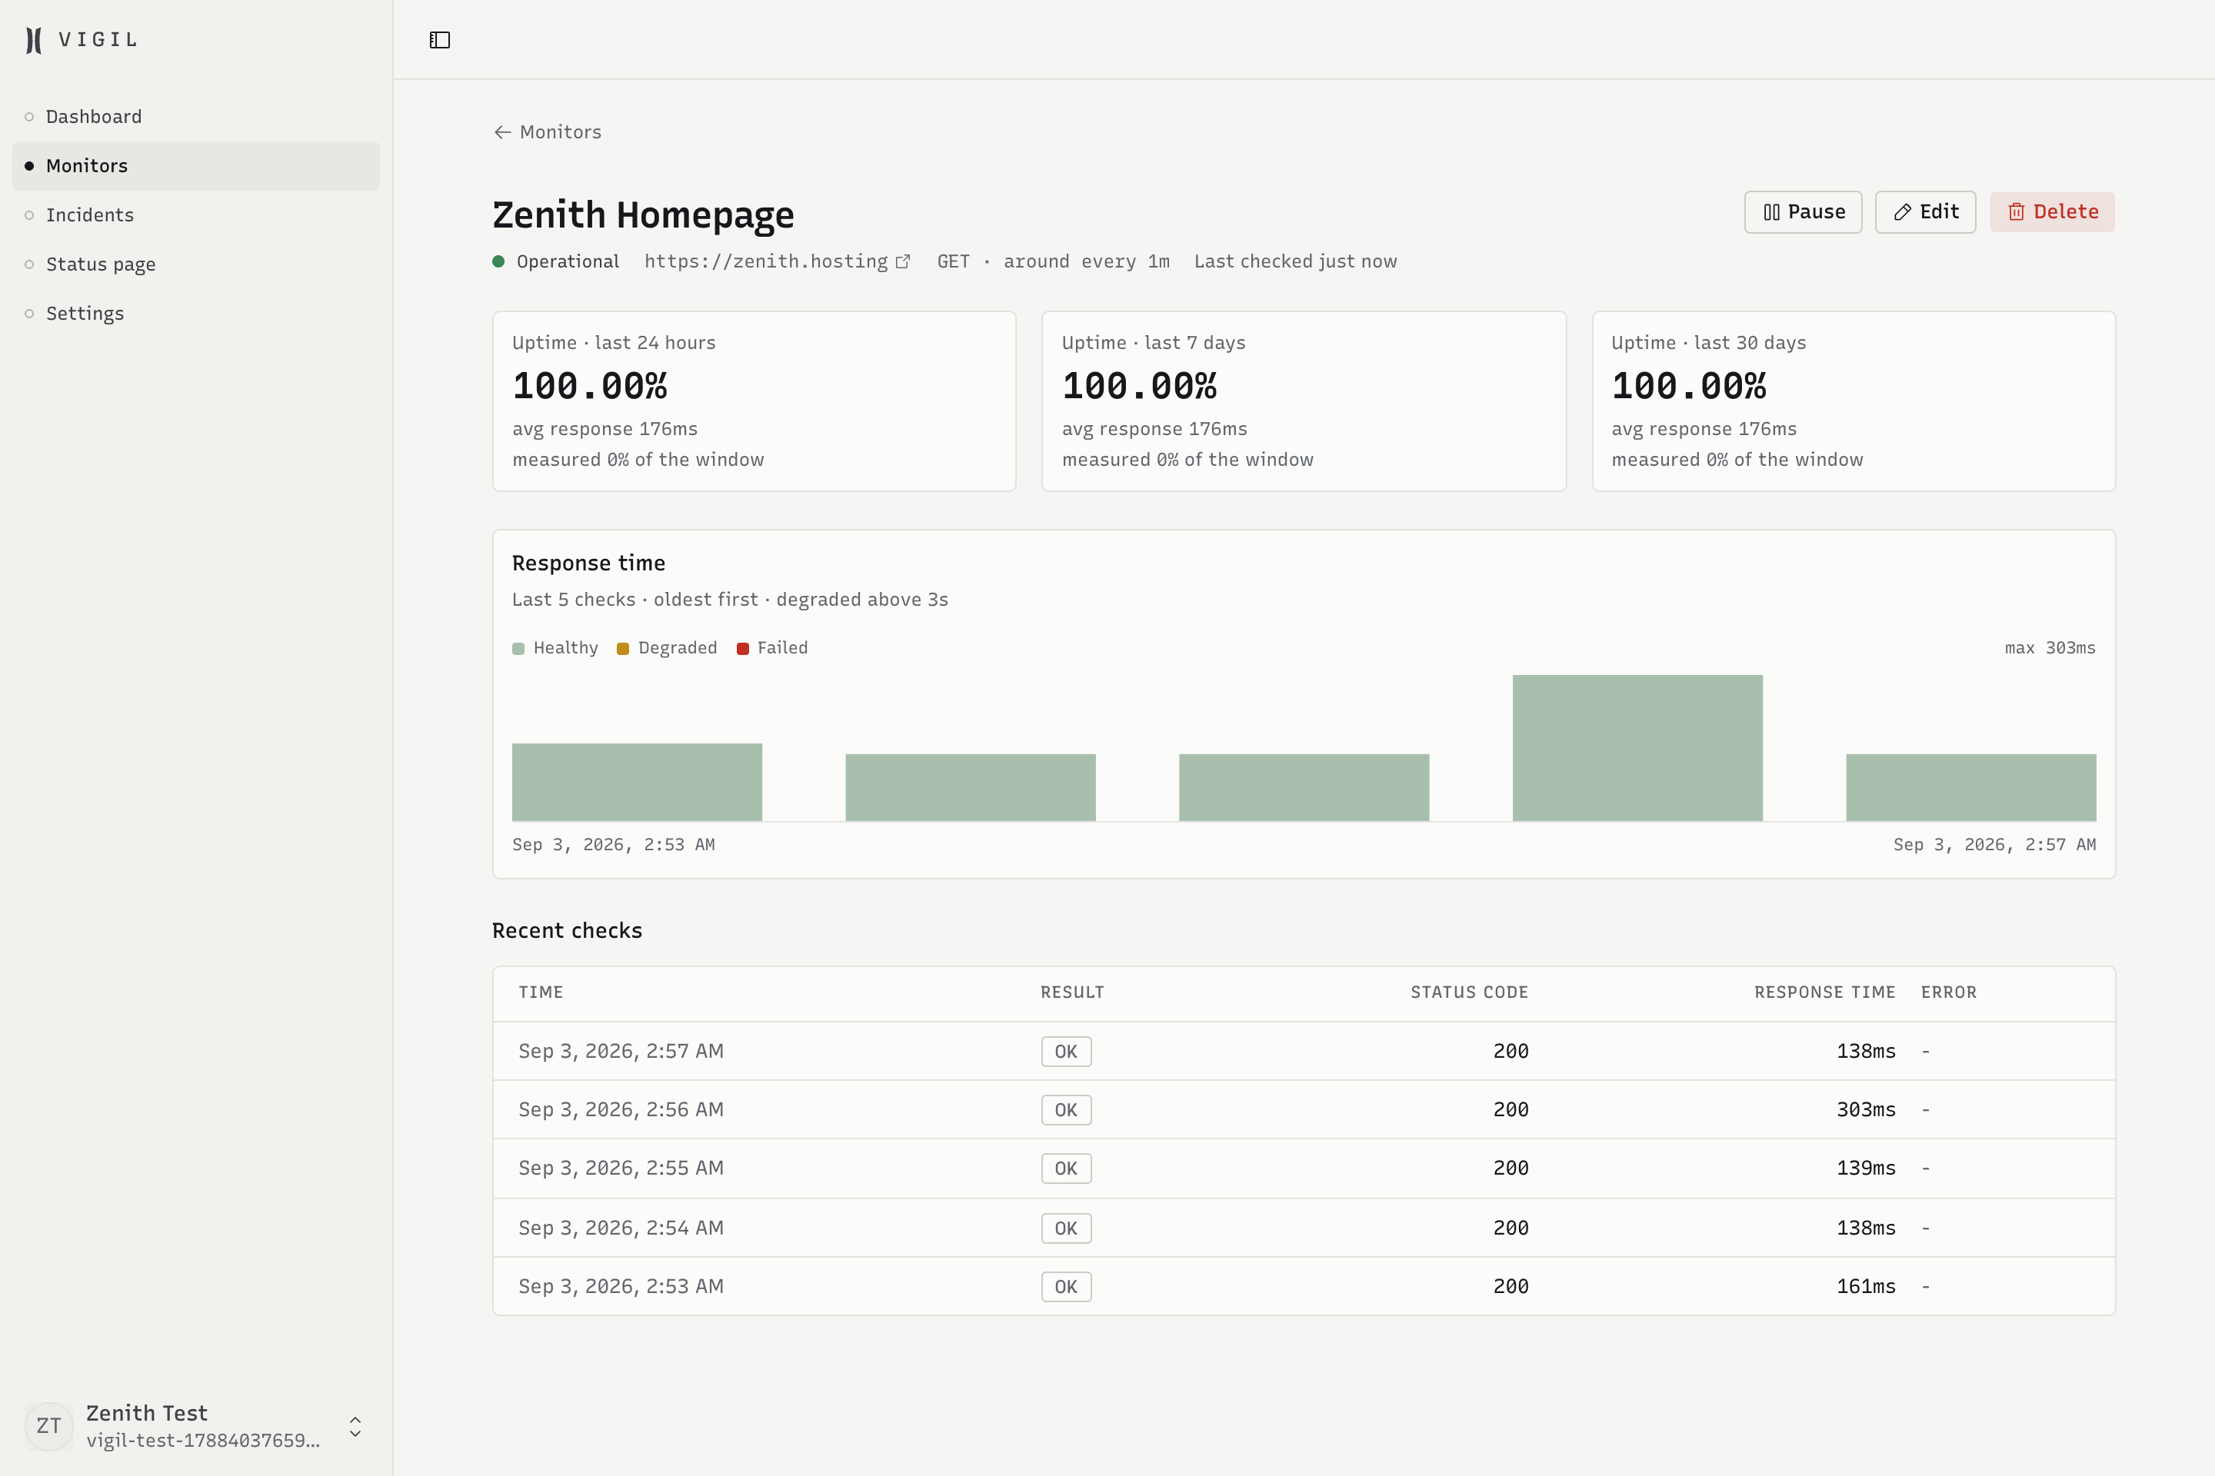Click the Recent checks heading

tap(567, 931)
